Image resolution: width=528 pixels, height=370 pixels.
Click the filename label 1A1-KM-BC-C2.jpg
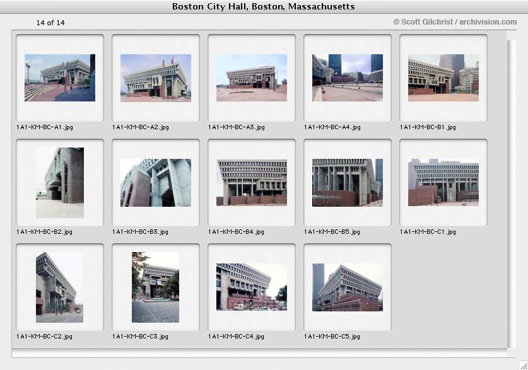tap(44, 337)
